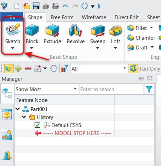Image resolution: width=161 pixels, height=166 pixels.
Task: Collapse the Part001 tree node
Action: pos(18,109)
